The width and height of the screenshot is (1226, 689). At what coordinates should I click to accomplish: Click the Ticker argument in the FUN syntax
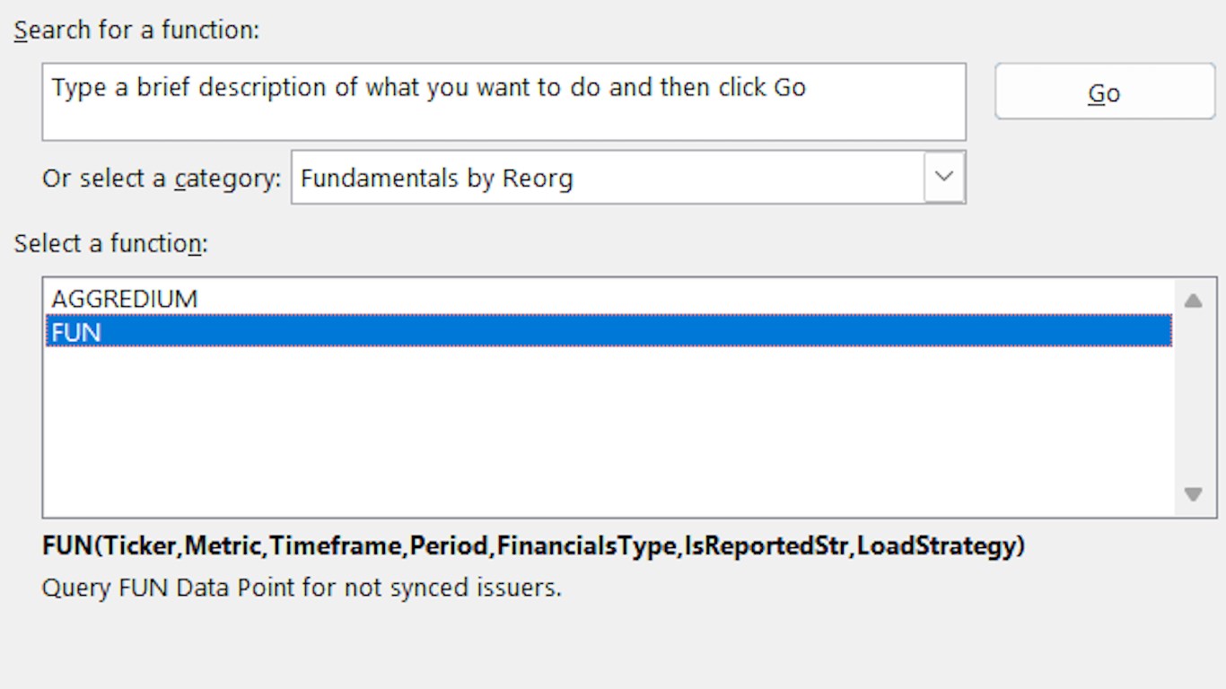pos(141,545)
